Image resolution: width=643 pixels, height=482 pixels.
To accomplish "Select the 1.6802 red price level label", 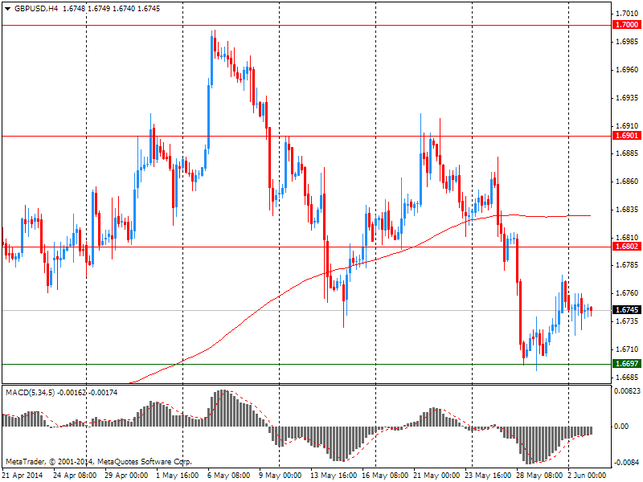I will click(627, 247).
